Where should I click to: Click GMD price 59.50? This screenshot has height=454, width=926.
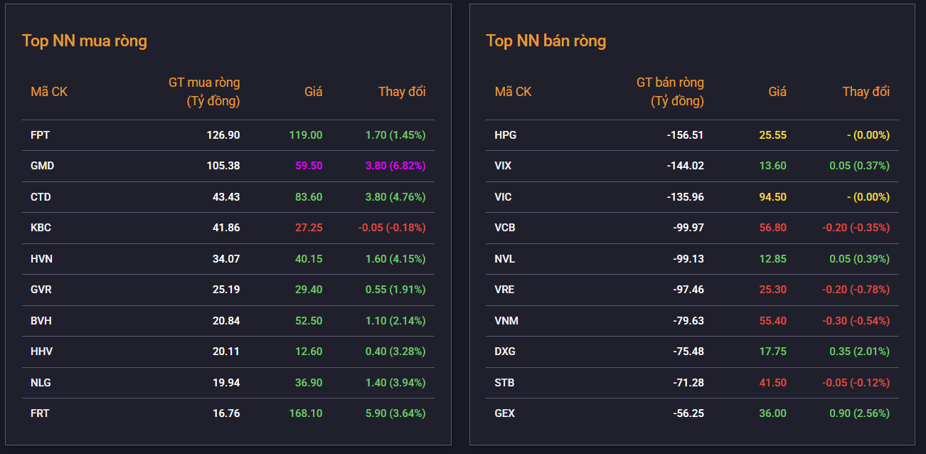(x=309, y=166)
